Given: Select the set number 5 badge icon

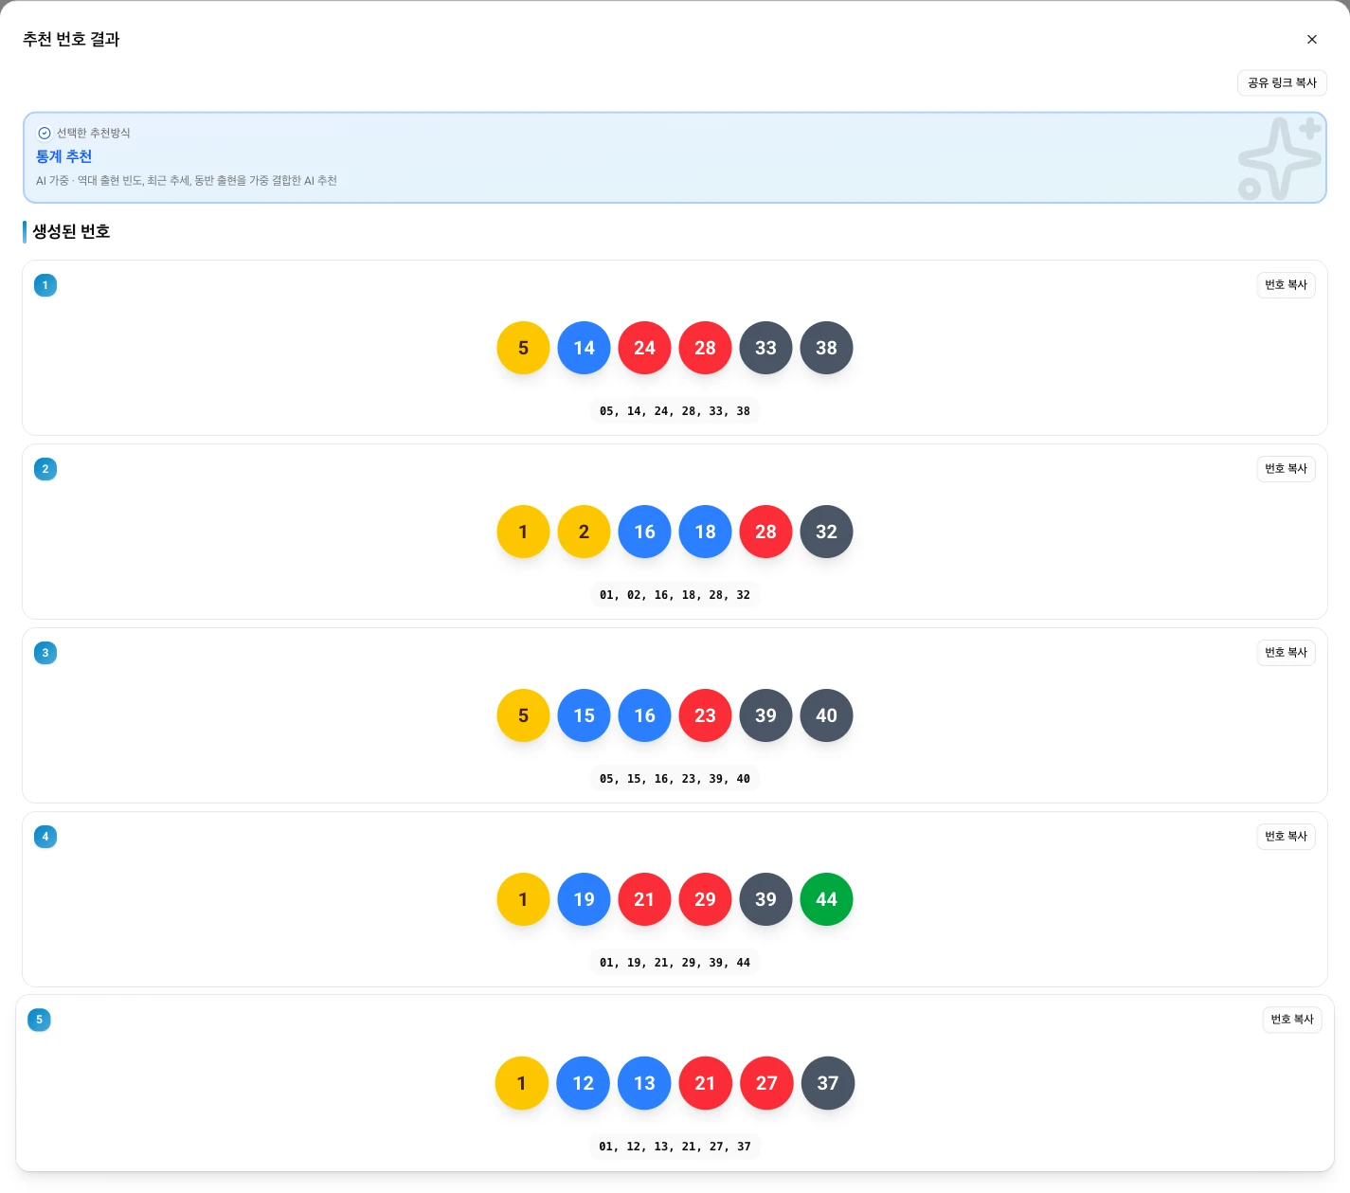Looking at the screenshot, I should (x=39, y=1021).
